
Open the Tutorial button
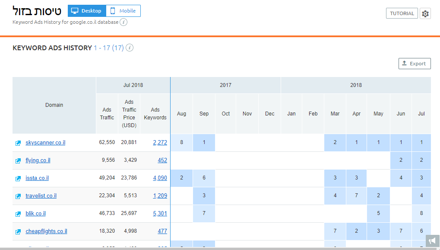402,13
